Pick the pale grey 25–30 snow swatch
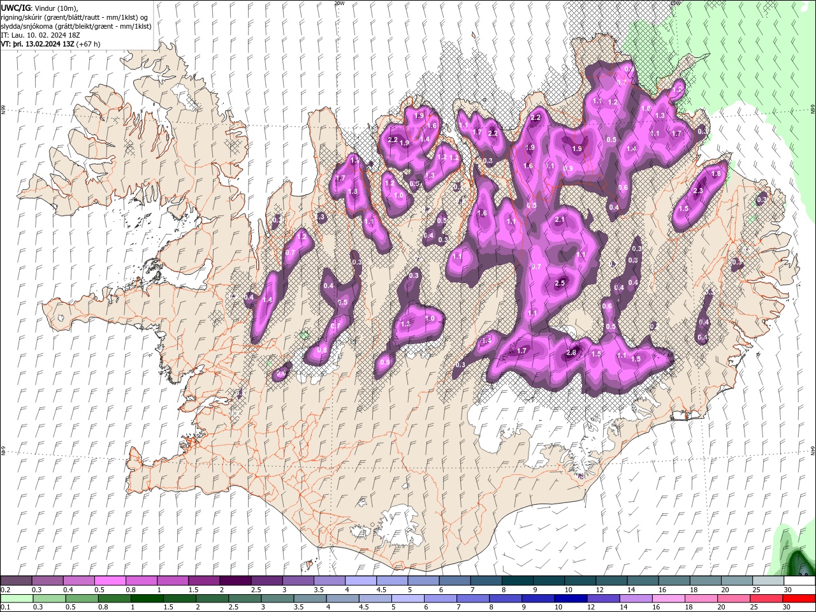 [x=768, y=581]
